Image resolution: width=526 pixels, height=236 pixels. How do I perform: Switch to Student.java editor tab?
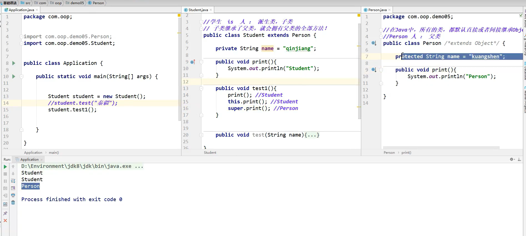click(x=198, y=10)
